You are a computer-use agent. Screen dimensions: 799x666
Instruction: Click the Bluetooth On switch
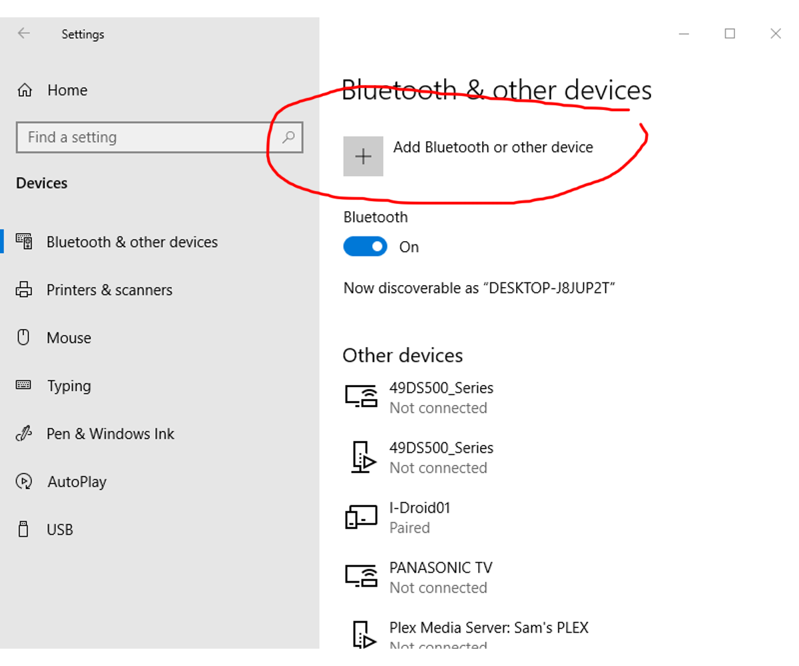click(x=365, y=246)
